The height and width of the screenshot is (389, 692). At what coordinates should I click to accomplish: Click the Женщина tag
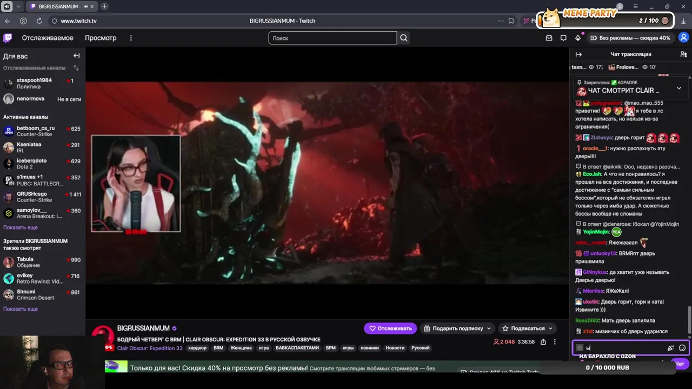[x=241, y=348]
